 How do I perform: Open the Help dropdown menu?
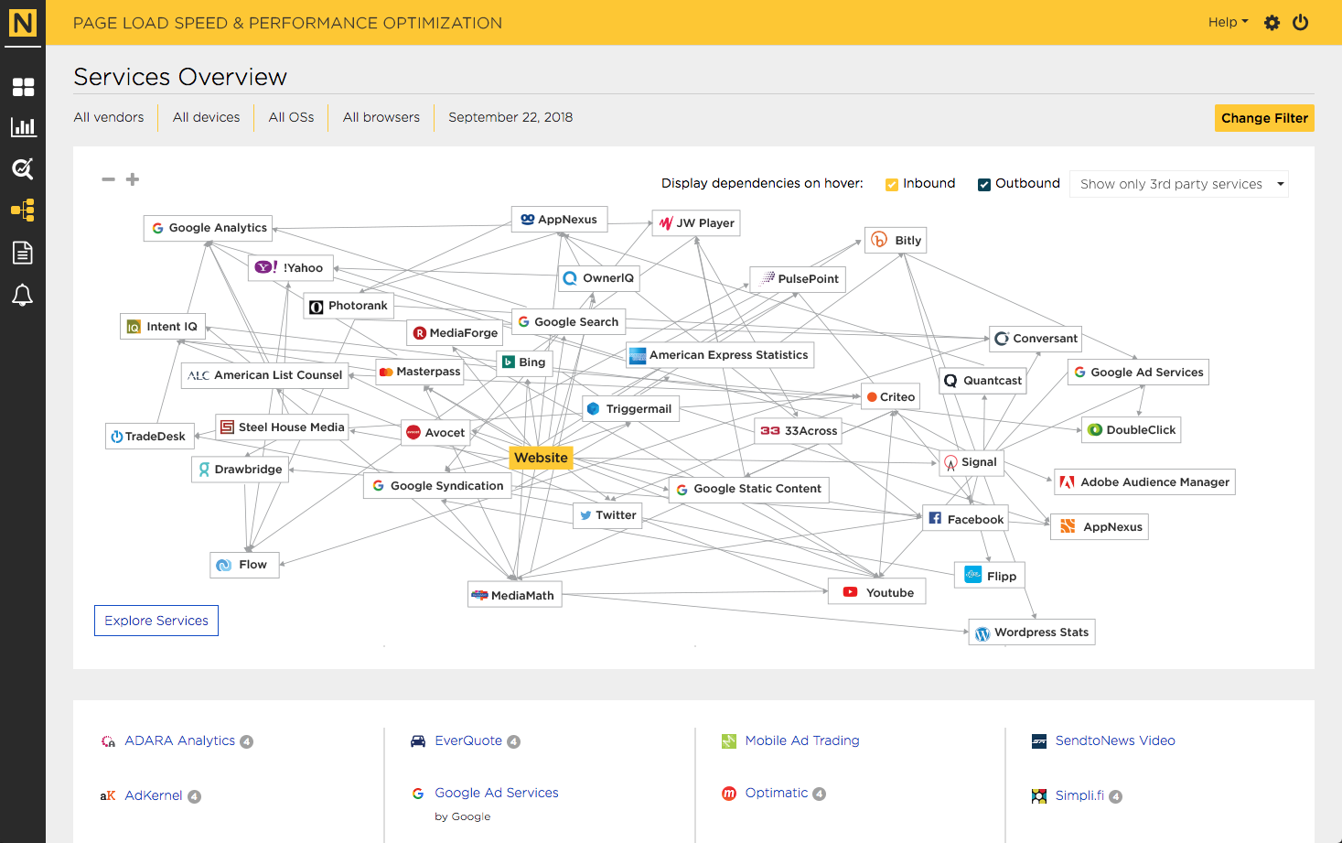pyautogui.click(x=1228, y=23)
